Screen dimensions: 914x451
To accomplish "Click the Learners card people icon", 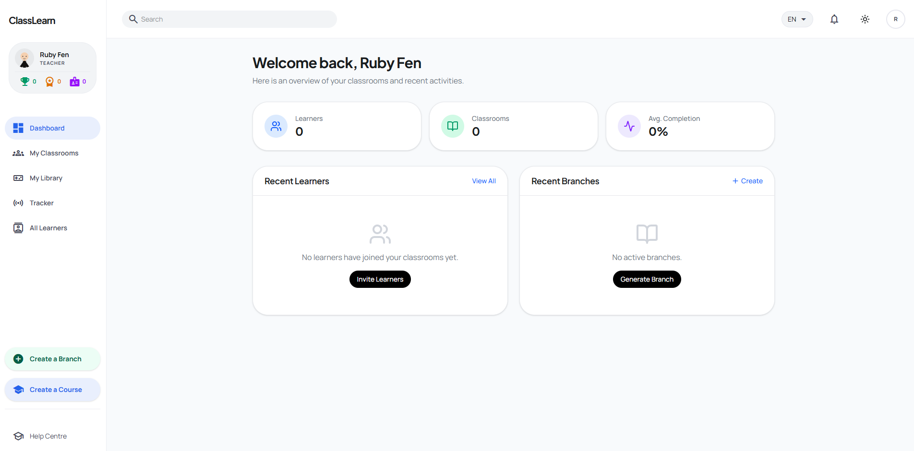I will pyautogui.click(x=276, y=126).
